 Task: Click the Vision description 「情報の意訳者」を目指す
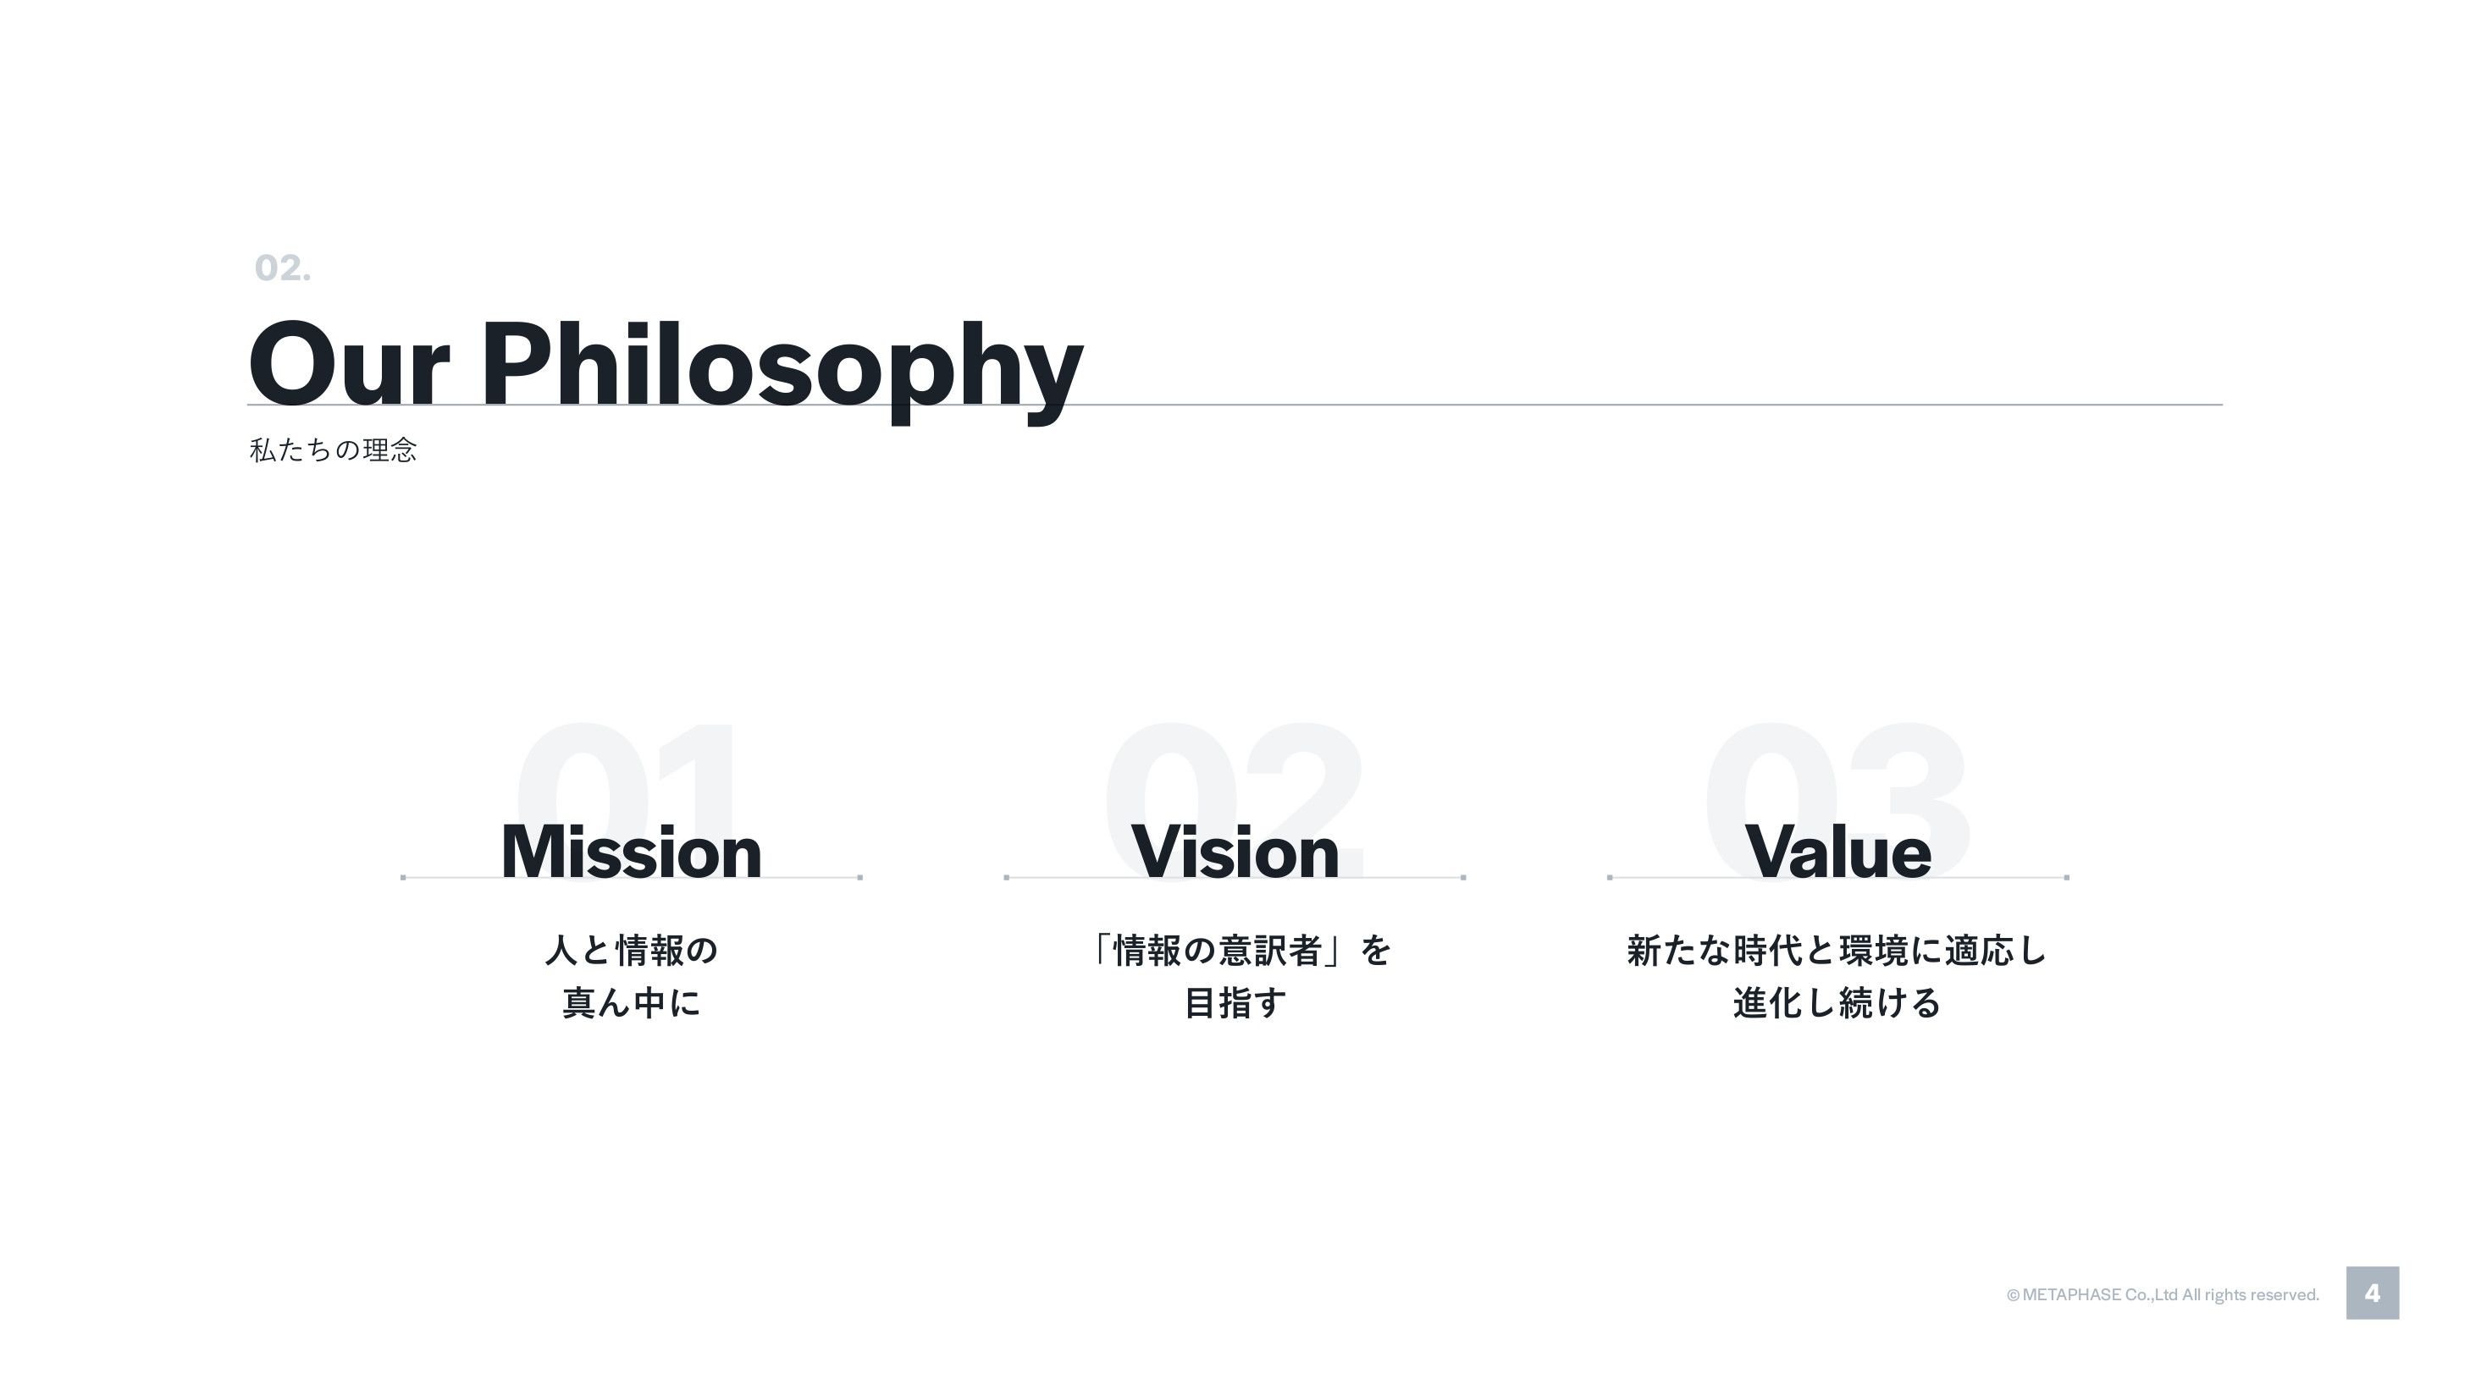(x=1235, y=976)
